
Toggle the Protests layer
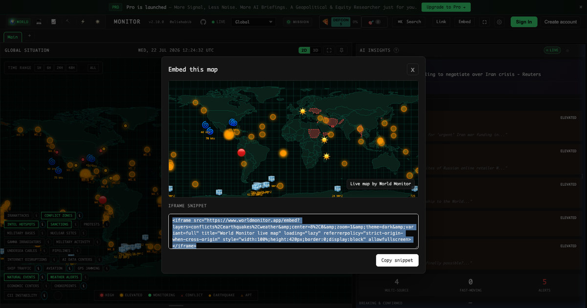point(91,224)
